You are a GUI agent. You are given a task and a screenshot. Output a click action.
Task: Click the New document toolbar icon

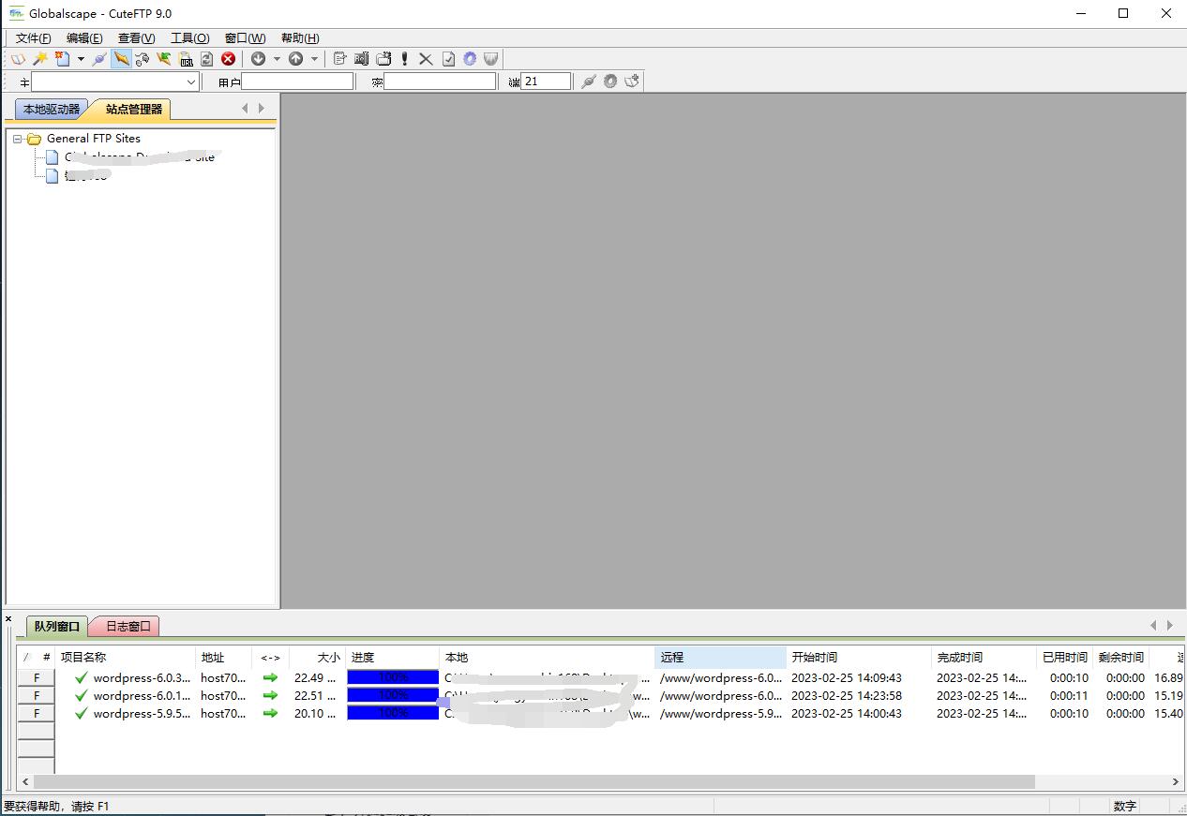click(63, 59)
